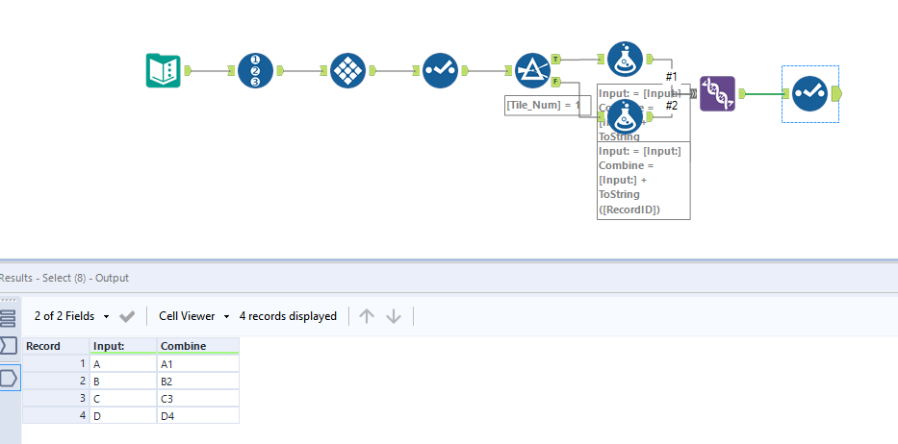Select cell C in Input: column
898x444 pixels.
click(x=123, y=398)
